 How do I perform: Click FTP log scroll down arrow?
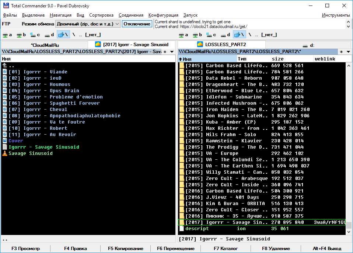[x=348, y=26]
